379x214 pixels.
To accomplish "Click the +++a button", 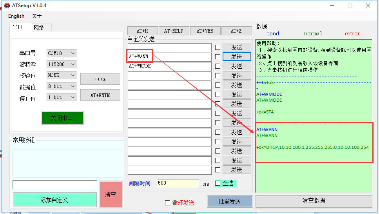I will pyautogui.click(x=100, y=79).
